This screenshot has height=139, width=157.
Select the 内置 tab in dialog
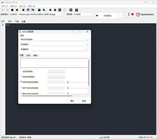[22, 55]
